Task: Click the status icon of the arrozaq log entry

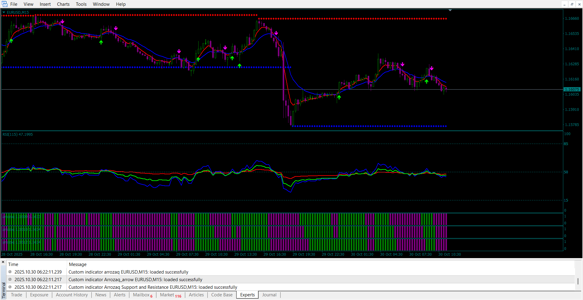Action: (x=10, y=272)
